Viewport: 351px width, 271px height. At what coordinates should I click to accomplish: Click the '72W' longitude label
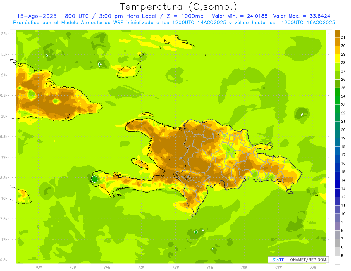[x=175, y=267]
